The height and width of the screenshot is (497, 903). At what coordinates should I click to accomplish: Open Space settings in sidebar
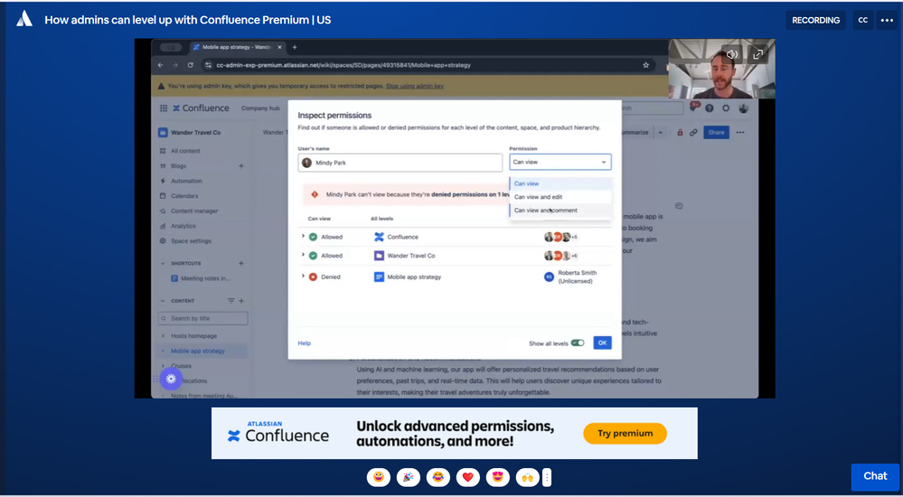[191, 240]
